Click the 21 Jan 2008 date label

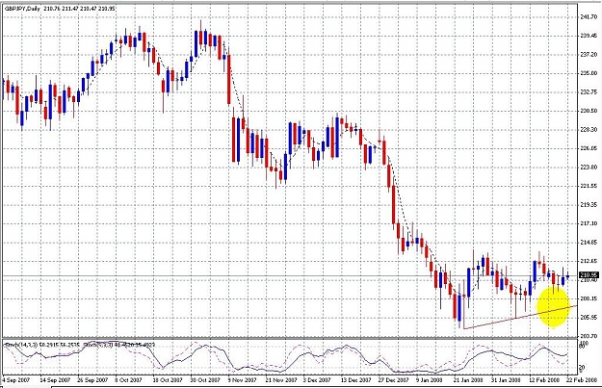point(468,380)
